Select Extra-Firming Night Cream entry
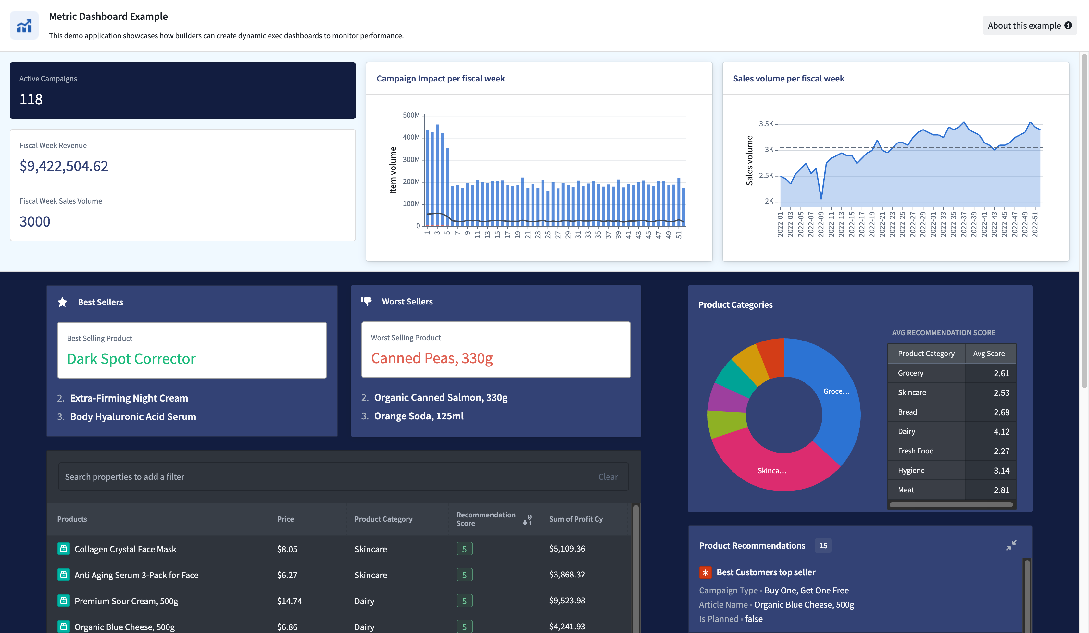 pos(129,398)
